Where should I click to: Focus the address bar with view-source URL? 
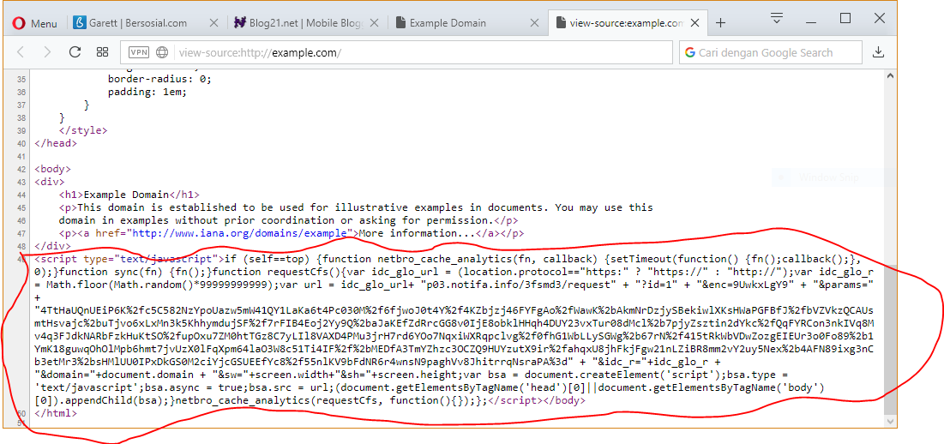(396, 52)
